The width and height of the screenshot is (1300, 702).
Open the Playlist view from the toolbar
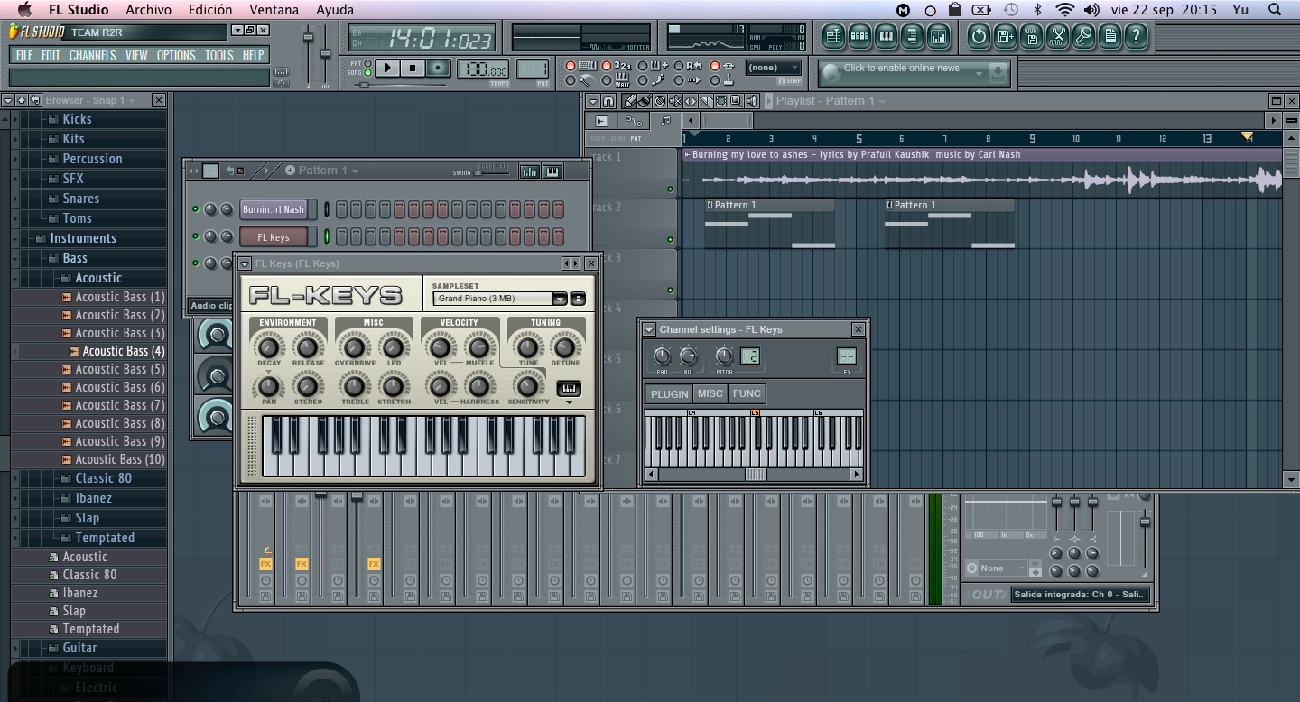(833, 36)
